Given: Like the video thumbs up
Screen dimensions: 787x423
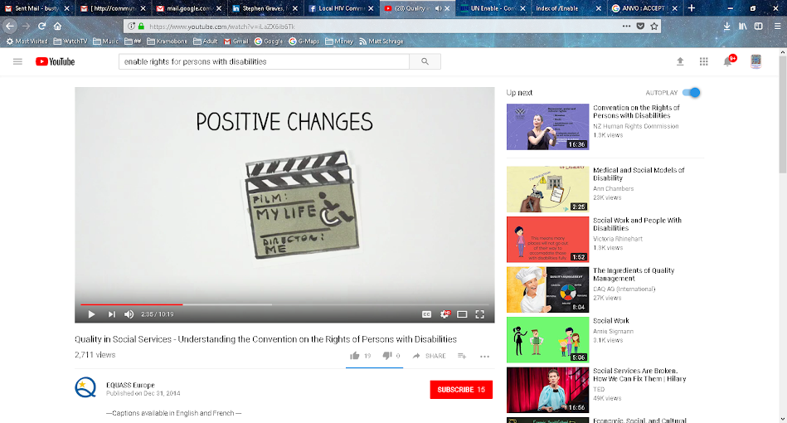Looking at the screenshot, I should pyautogui.click(x=355, y=356).
